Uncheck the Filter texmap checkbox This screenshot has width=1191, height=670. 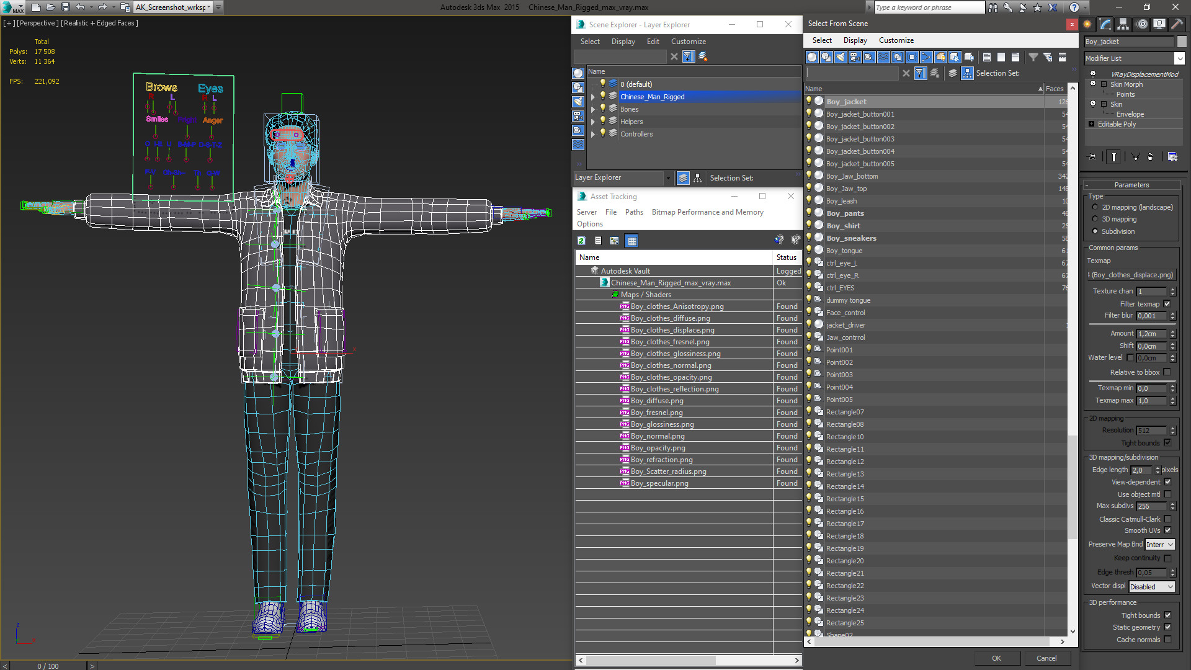click(1167, 304)
